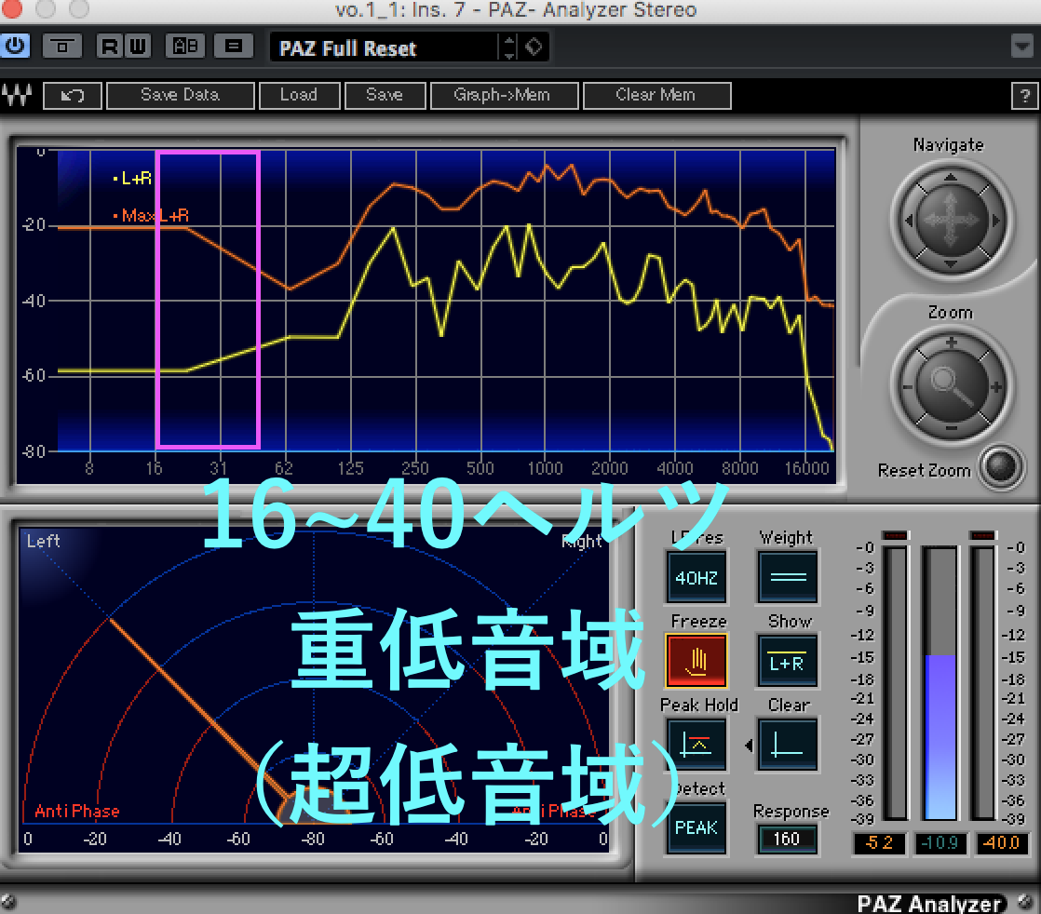
Task: Click the Navigate center cross pad
Action: (952, 221)
